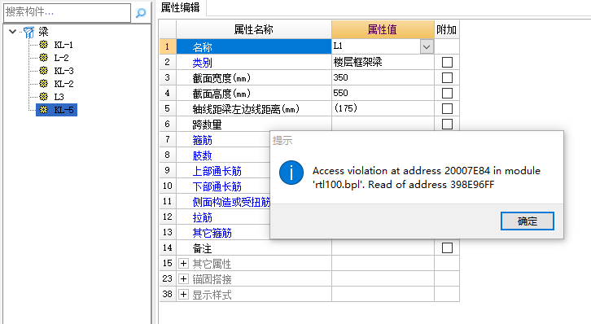
Task: Click the 属性名称 column header
Action: [x=254, y=30]
